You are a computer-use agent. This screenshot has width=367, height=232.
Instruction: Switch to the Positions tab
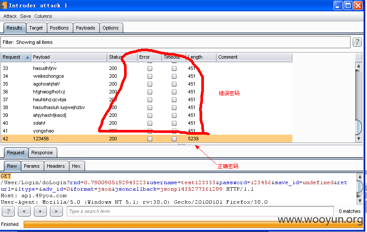[59, 28]
